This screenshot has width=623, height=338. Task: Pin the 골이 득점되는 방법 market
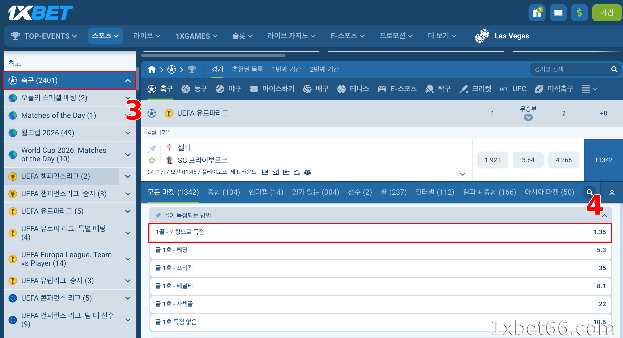[158, 215]
